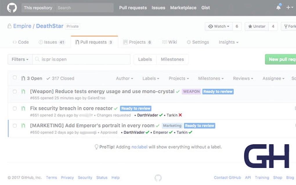
Task: Click the plus icon to create new
Action: [x=288, y=8]
